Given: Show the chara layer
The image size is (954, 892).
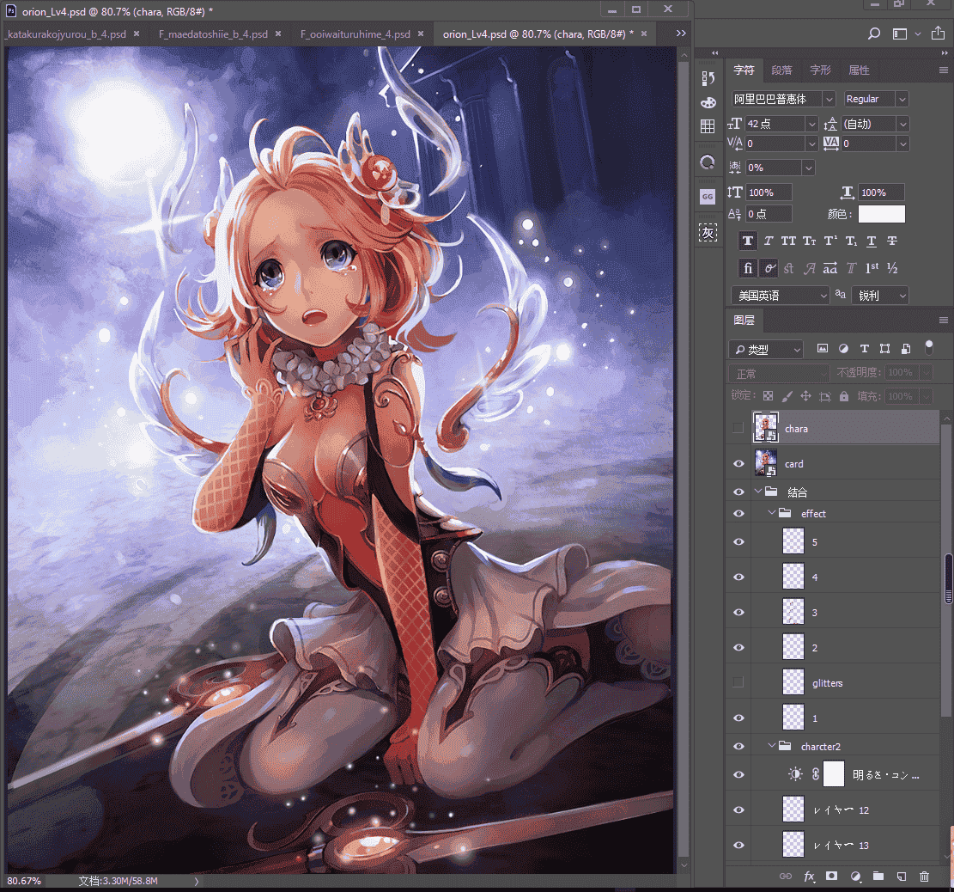Looking at the screenshot, I should click(x=738, y=428).
